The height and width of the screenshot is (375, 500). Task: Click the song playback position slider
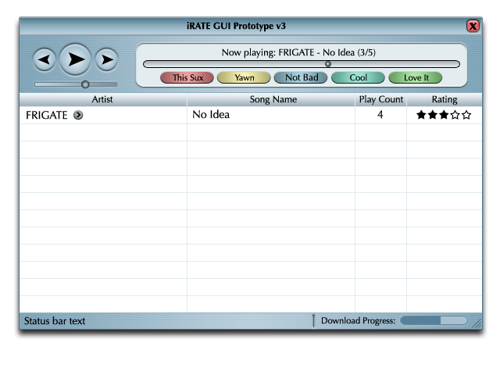click(328, 65)
